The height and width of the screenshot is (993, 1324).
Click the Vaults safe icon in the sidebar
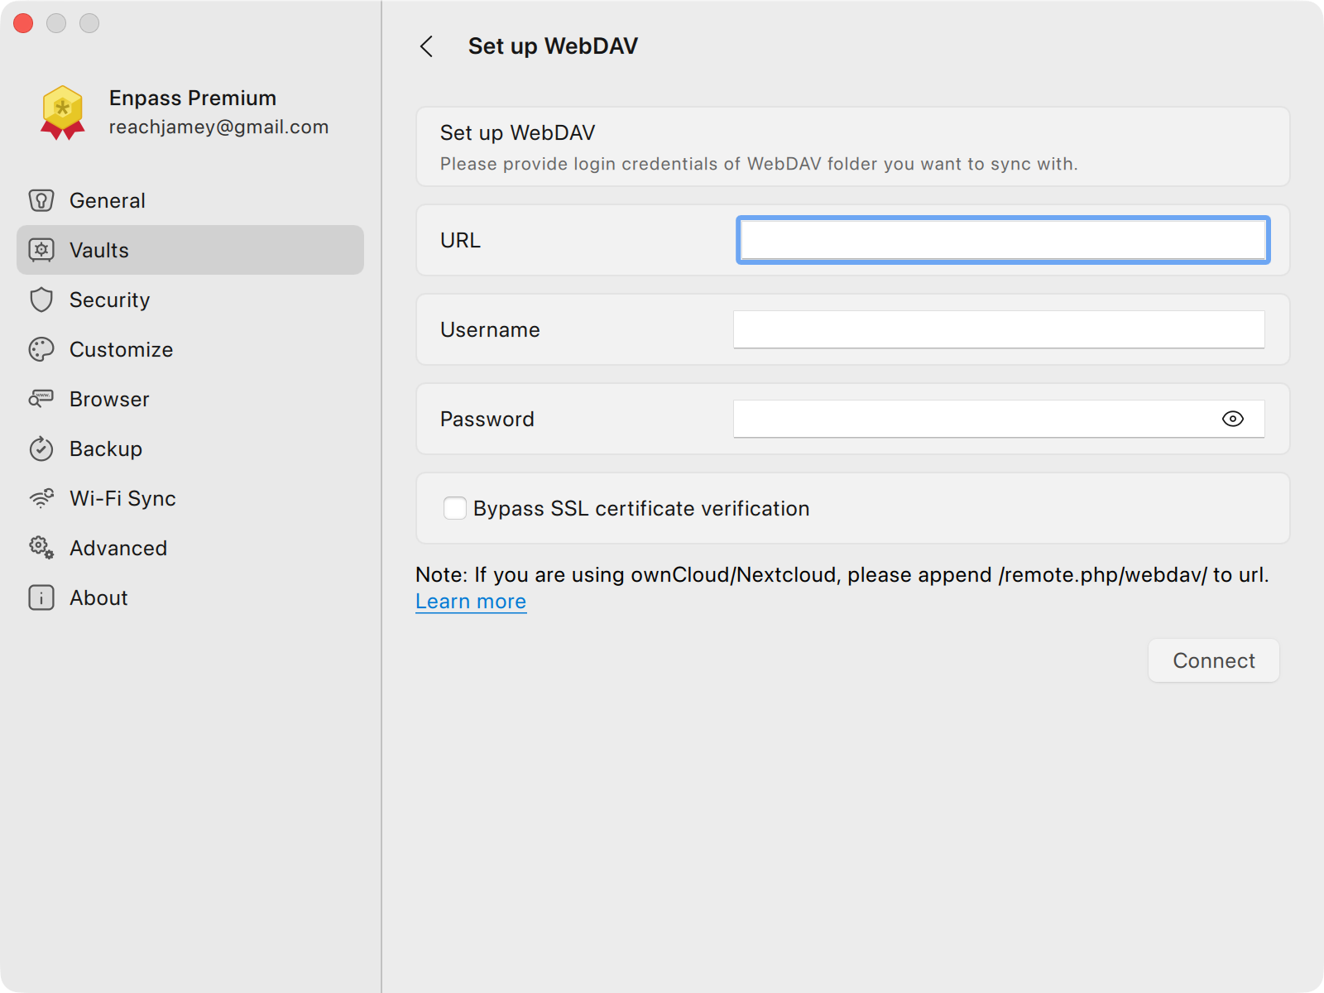(41, 250)
